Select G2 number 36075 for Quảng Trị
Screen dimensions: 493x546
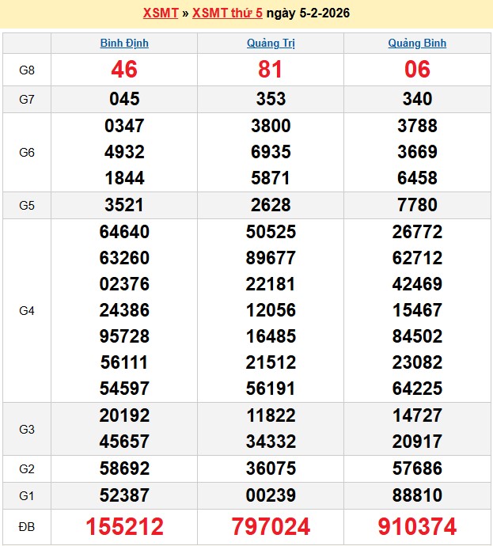271,468
